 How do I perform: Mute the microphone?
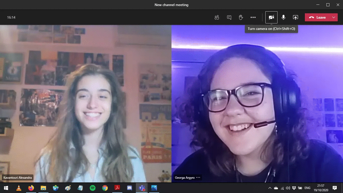coord(283,17)
